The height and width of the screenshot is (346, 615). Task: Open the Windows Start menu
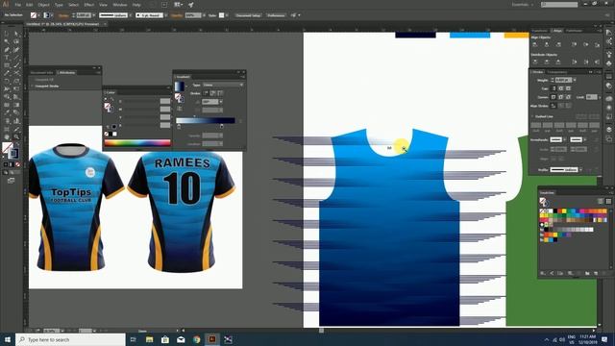point(8,339)
